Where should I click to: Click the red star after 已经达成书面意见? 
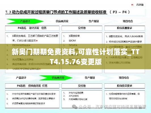37,41
